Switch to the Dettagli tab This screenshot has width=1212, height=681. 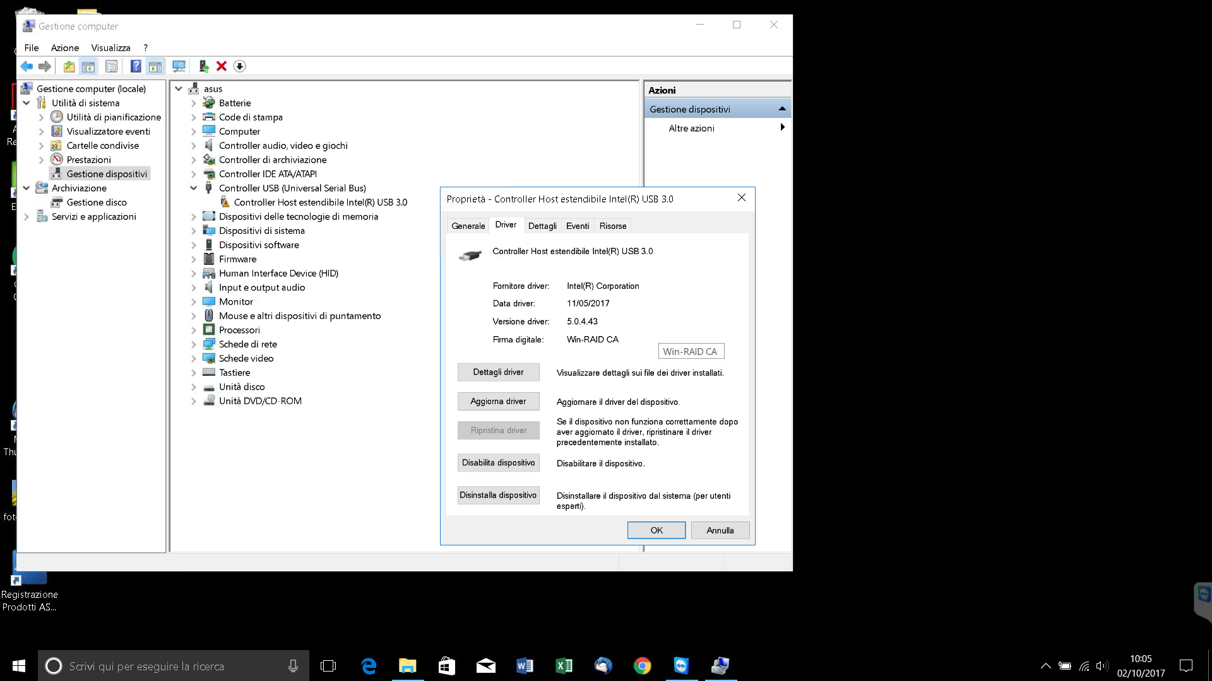tap(542, 226)
